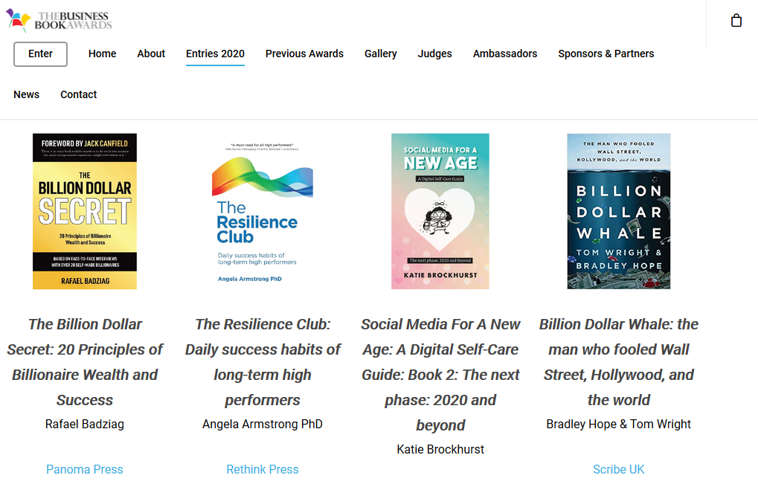Viewport: 758px width, 484px height.
Task: Open the Gallery page
Action: point(380,54)
